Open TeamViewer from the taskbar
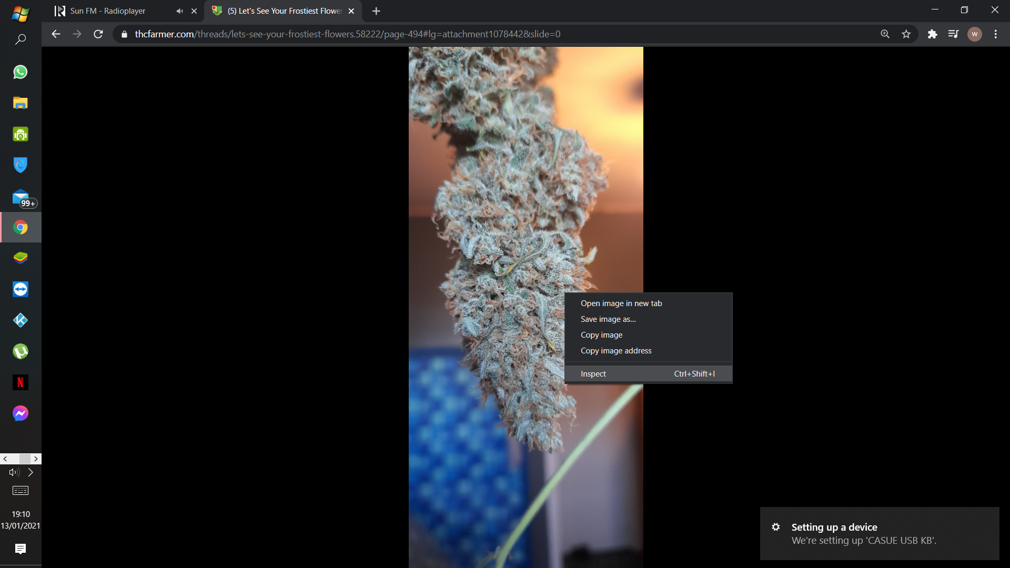 tap(20, 289)
